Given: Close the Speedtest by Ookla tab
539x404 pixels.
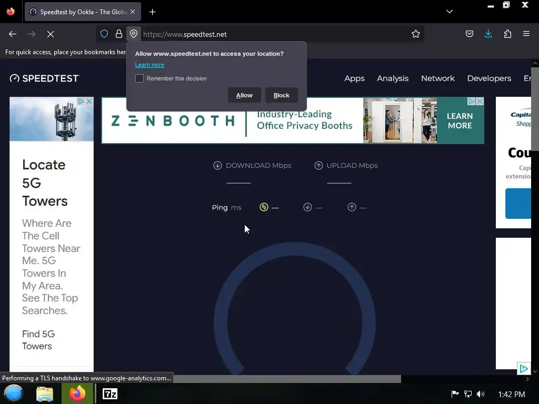Looking at the screenshot, I should tap(133, 12).
